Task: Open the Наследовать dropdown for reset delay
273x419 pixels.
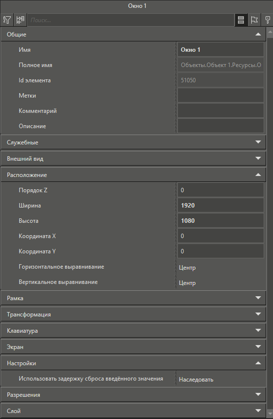Action: [221, 379]
